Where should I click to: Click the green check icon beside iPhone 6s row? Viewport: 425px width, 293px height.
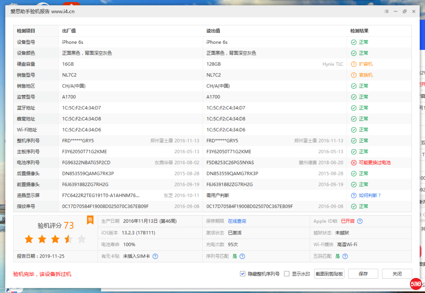pyautogui.click(x=353, y=42)
